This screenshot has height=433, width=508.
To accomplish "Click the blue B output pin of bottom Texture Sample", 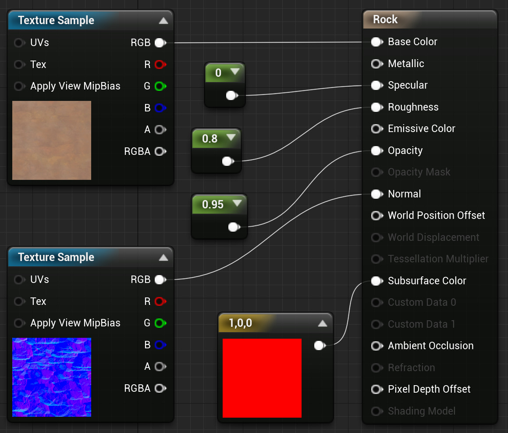I will pos(160,345).
